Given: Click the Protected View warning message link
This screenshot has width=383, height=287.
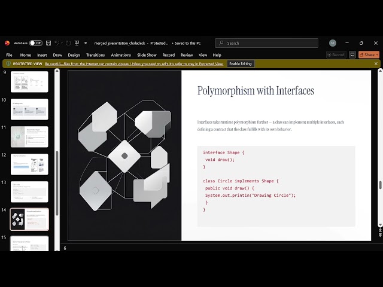Looking at the screenshot, I should point(134,64).
